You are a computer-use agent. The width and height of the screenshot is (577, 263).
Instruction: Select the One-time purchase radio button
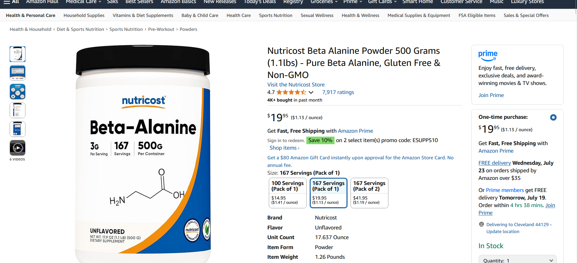553,117
